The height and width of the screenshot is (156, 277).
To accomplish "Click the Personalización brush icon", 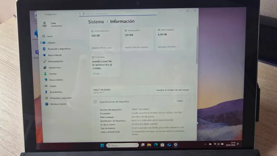I will [x=45, y=62].
